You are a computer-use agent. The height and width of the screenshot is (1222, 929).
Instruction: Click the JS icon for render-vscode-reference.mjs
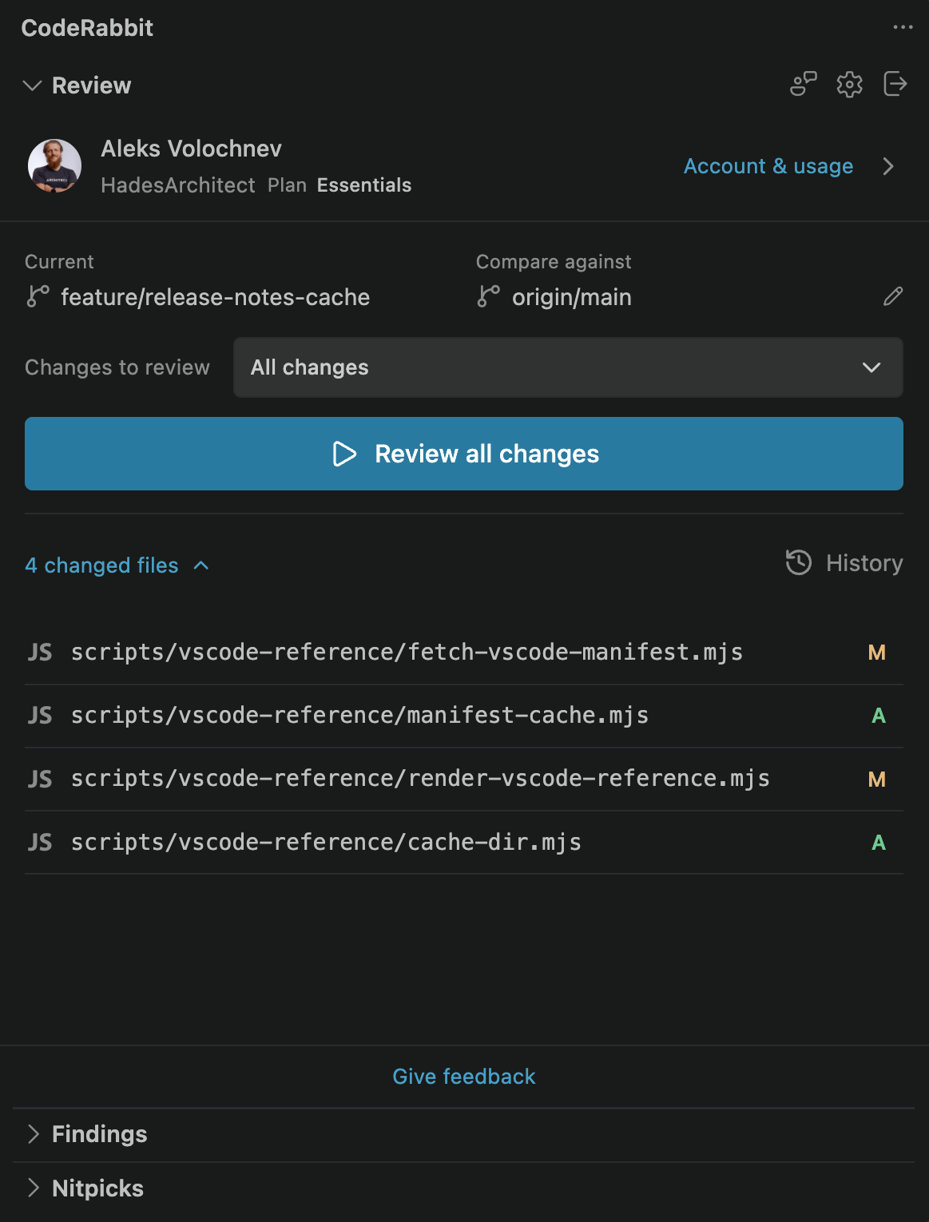[40, 780]
